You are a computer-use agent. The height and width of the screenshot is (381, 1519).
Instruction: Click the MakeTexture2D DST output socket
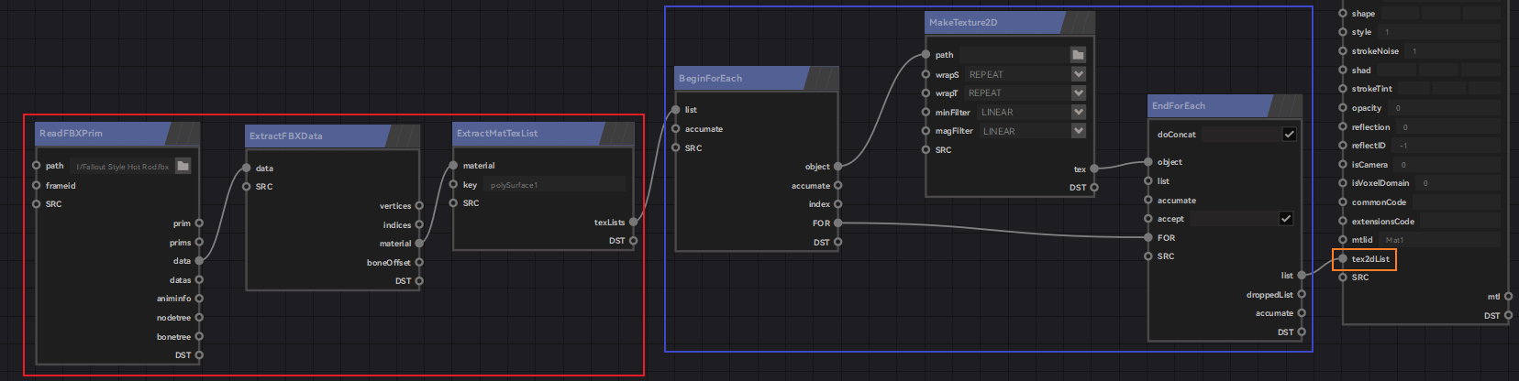[x=1094, y=188]
